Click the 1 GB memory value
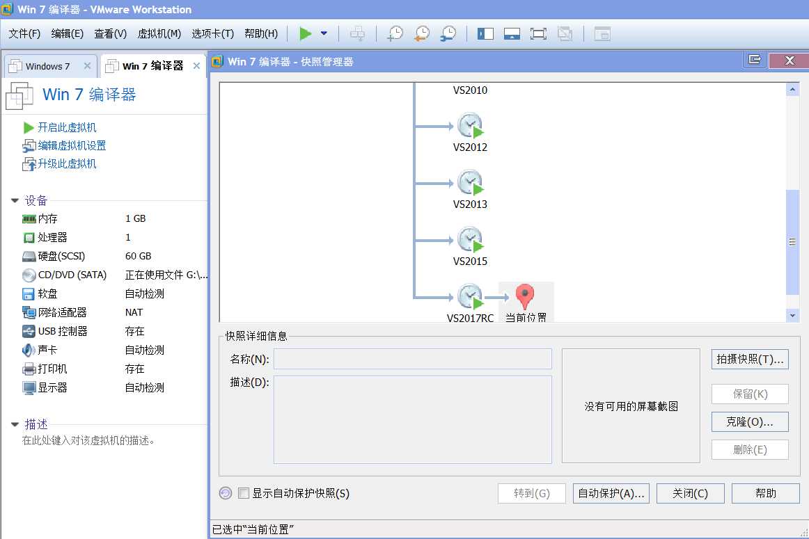 click(135, 218)
